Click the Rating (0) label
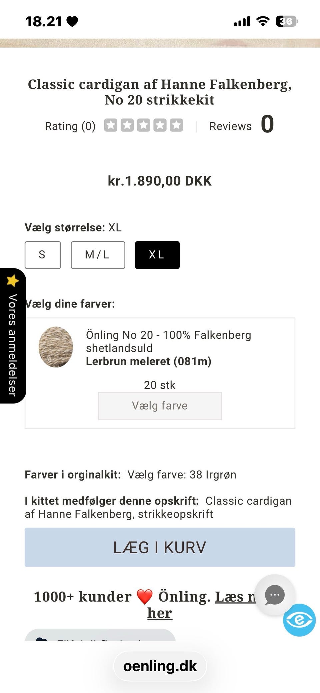 tap(70, 126)
